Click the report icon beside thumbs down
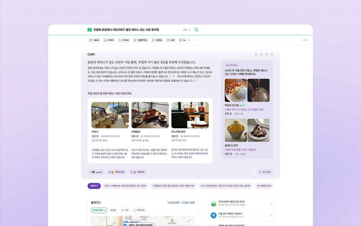This screenshot has height=226, width=361. click(272, 54)
